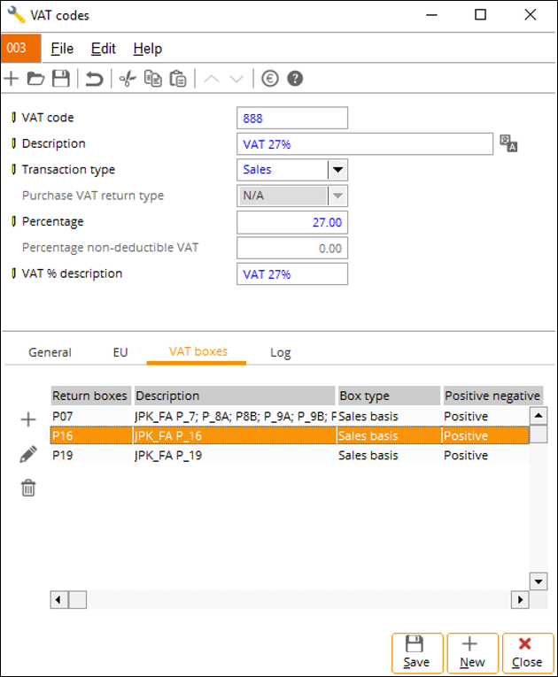Click the paste clipboard toolbar icon

[x=178, y=79]
